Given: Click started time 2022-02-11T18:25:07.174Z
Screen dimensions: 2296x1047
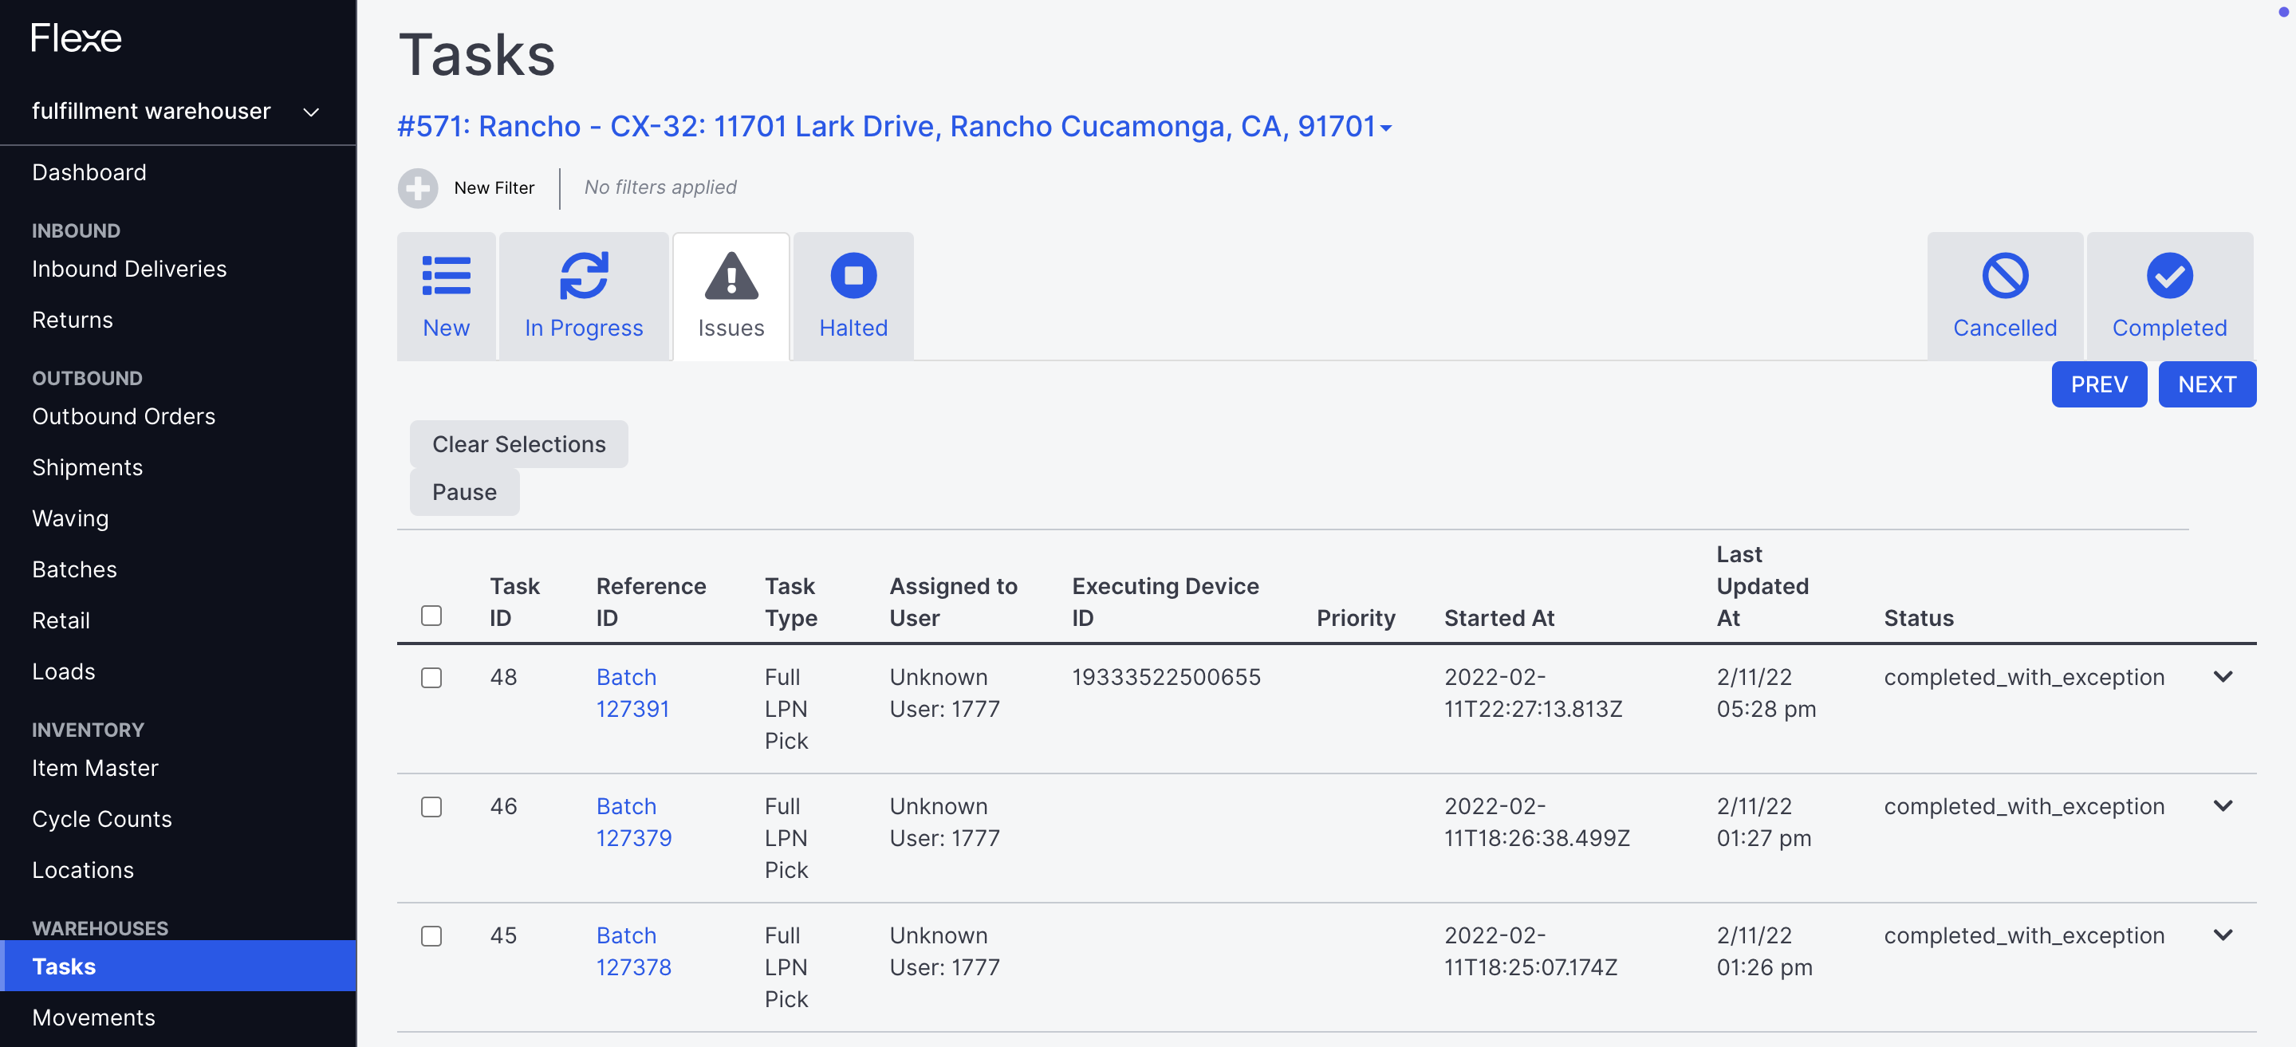Looking at the screenshot, I should [x=1530, y=951].
